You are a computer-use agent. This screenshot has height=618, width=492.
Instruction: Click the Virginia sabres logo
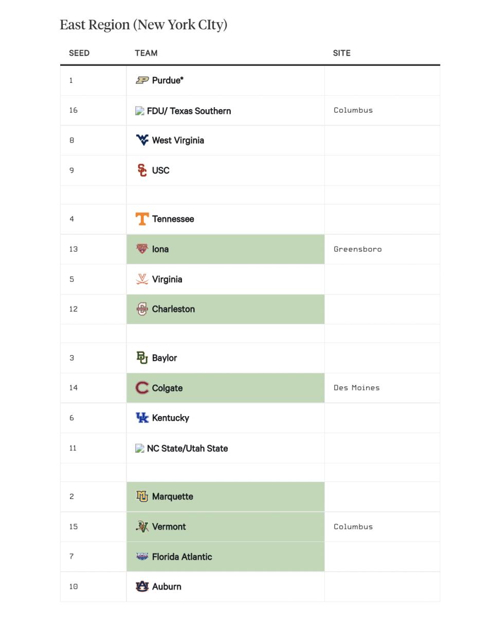coord(142,279)
